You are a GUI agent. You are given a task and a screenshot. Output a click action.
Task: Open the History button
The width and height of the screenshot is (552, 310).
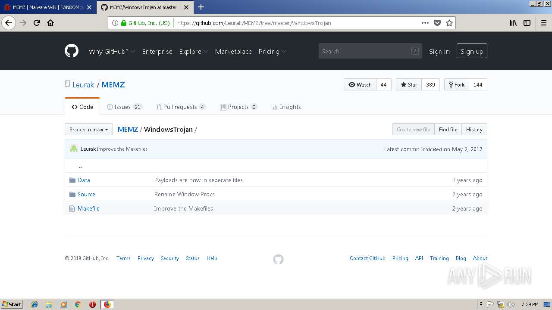(474, 130)
